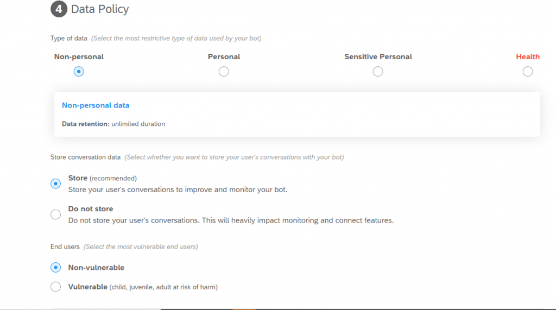556x310 pixels.
Task: Click the Data retention unlimited duration text
Action: coord(113,124)
